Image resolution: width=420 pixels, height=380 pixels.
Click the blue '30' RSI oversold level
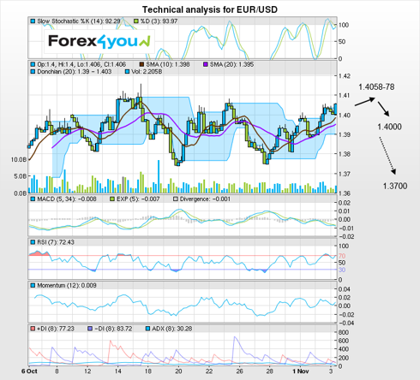coord(342,270)
